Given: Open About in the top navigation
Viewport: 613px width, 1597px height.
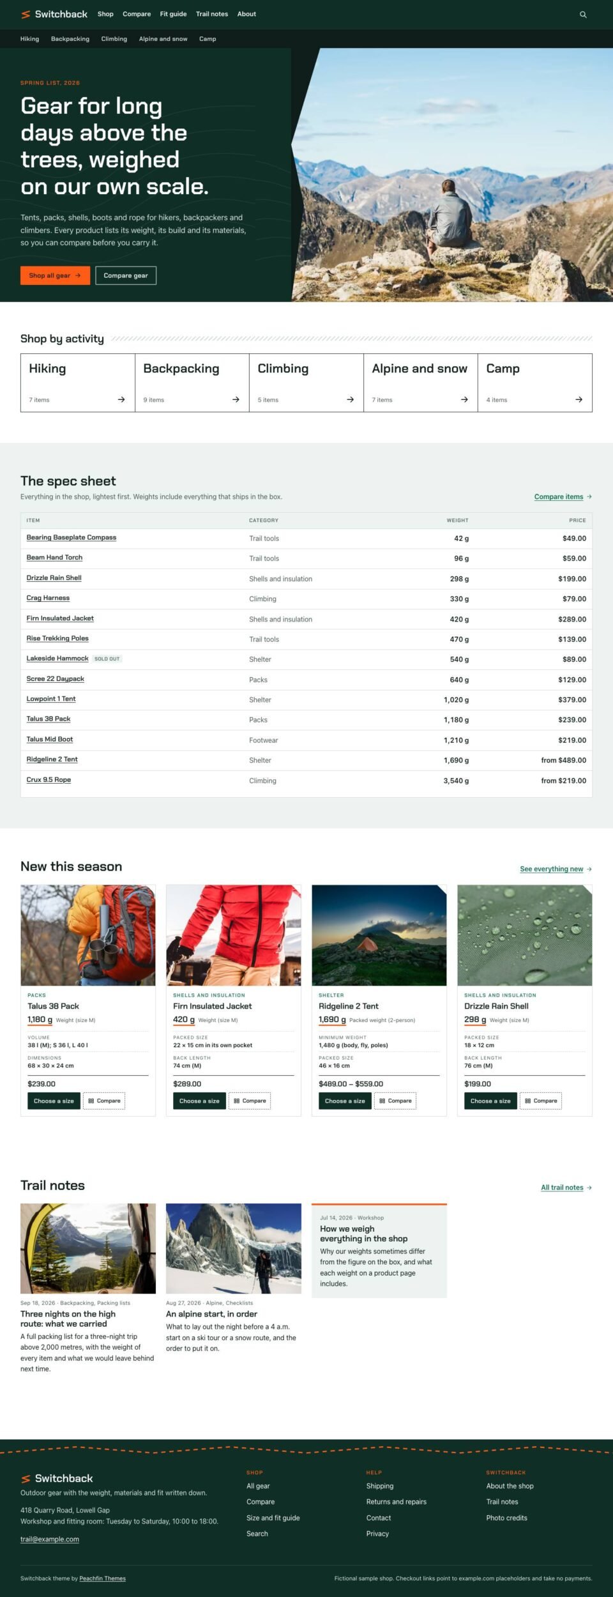Looking at the screenshot, I should [x=246, y=14].
